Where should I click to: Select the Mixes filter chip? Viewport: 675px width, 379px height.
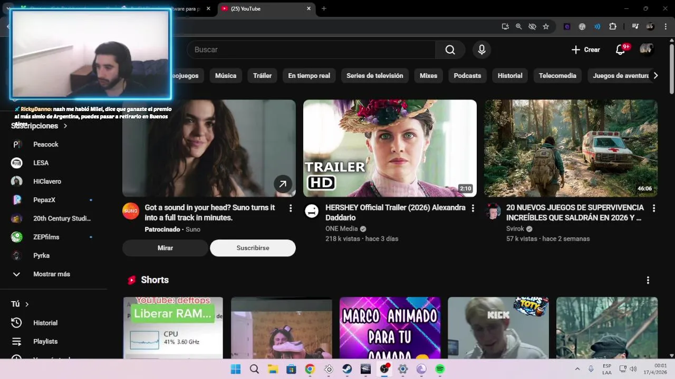(x=428, y=76)
